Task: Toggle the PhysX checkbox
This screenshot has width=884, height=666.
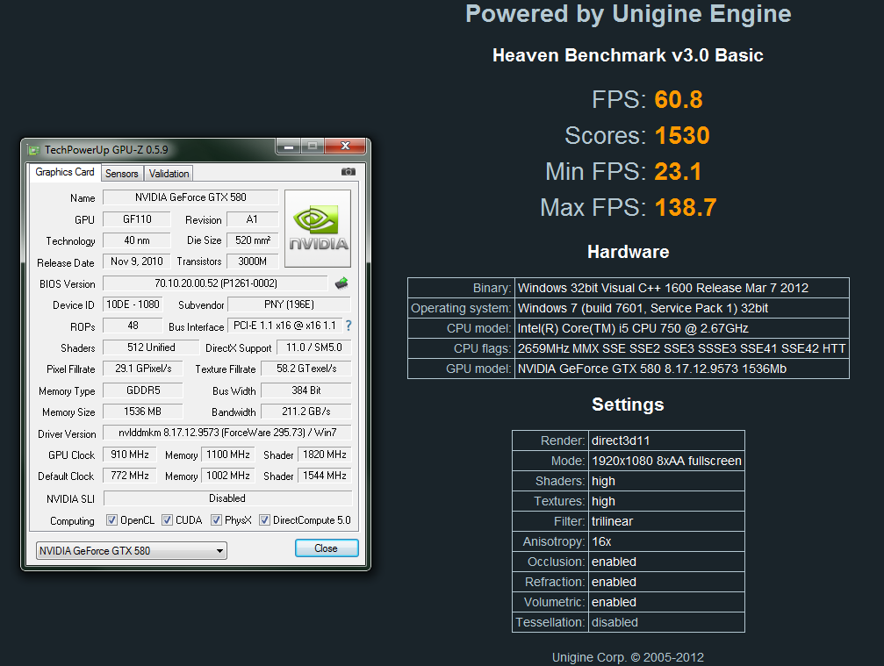Action: coord(216,520)
